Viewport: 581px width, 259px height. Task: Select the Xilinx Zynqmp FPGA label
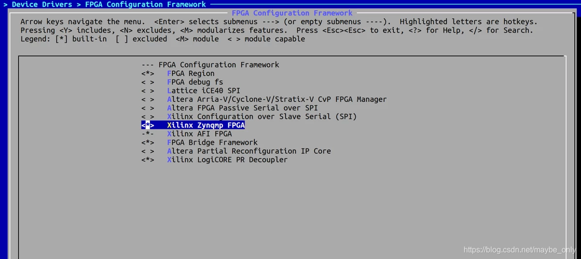(206, 125)
